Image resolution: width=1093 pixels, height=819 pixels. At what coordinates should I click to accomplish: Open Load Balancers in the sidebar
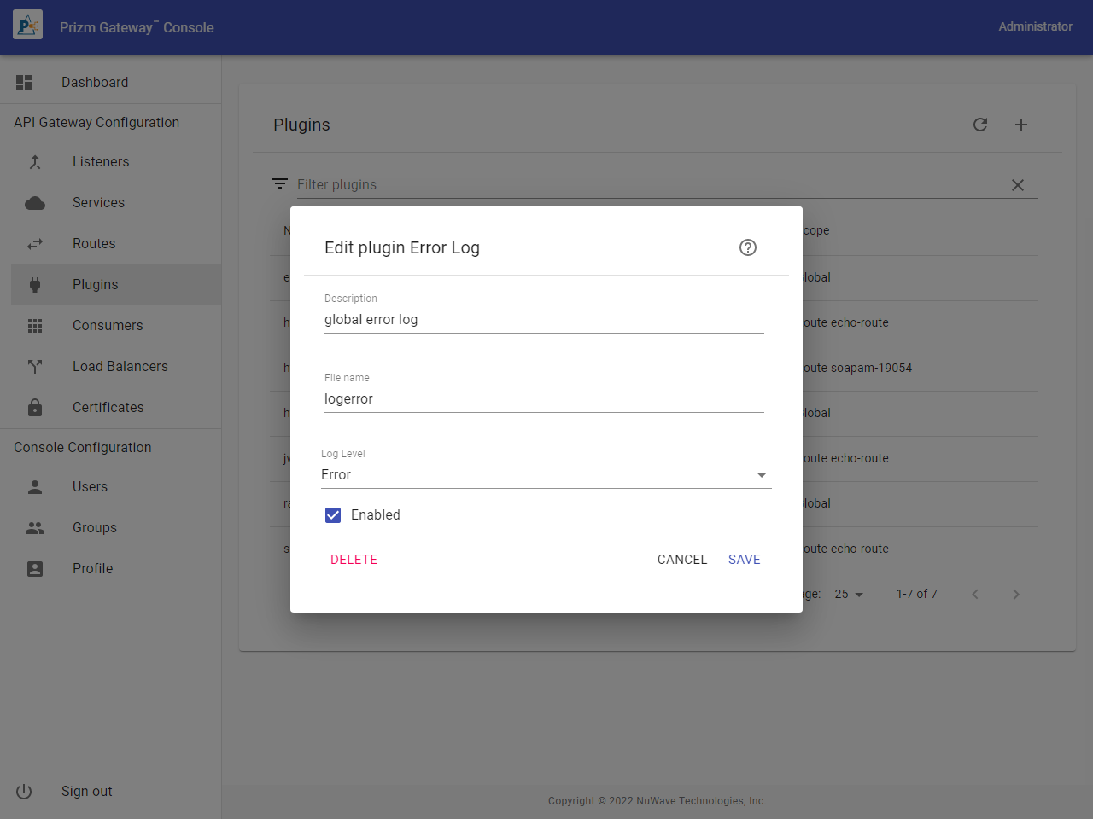[x=120, y=367]
